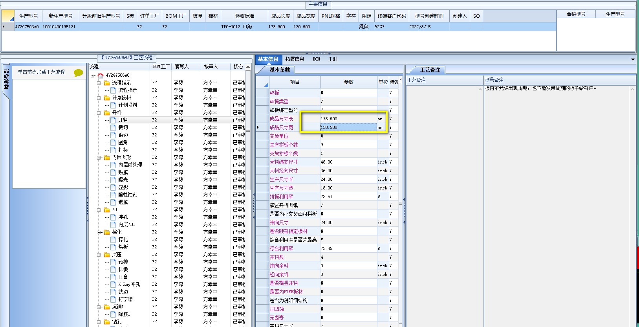Click the page icon beside 打标

pyautogui.click(x=113, y=150)
